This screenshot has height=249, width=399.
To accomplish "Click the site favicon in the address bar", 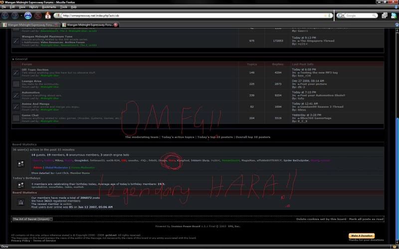I will click(x=58, y=15).
